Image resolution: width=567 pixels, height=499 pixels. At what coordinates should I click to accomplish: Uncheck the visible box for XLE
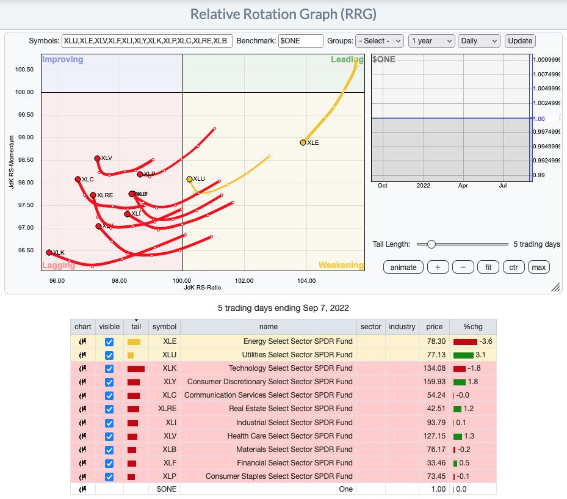click(x=109, y=341)
